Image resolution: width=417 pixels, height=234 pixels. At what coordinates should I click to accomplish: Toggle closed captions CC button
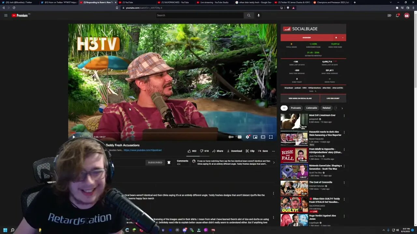pos(239,137)
